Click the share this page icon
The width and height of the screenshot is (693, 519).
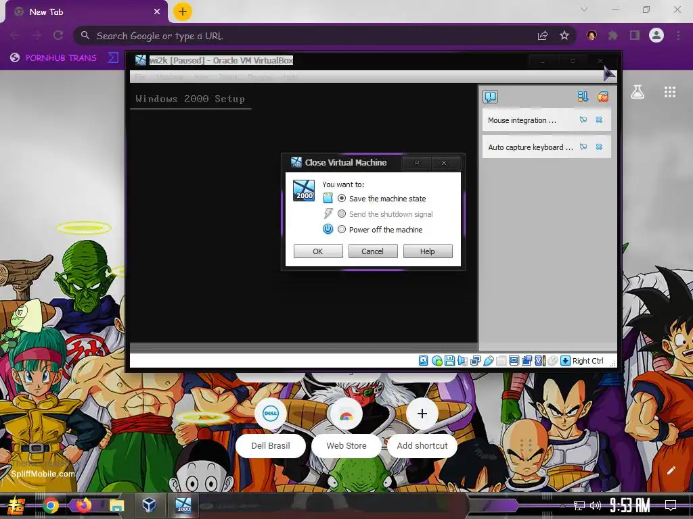coord(543,35)
